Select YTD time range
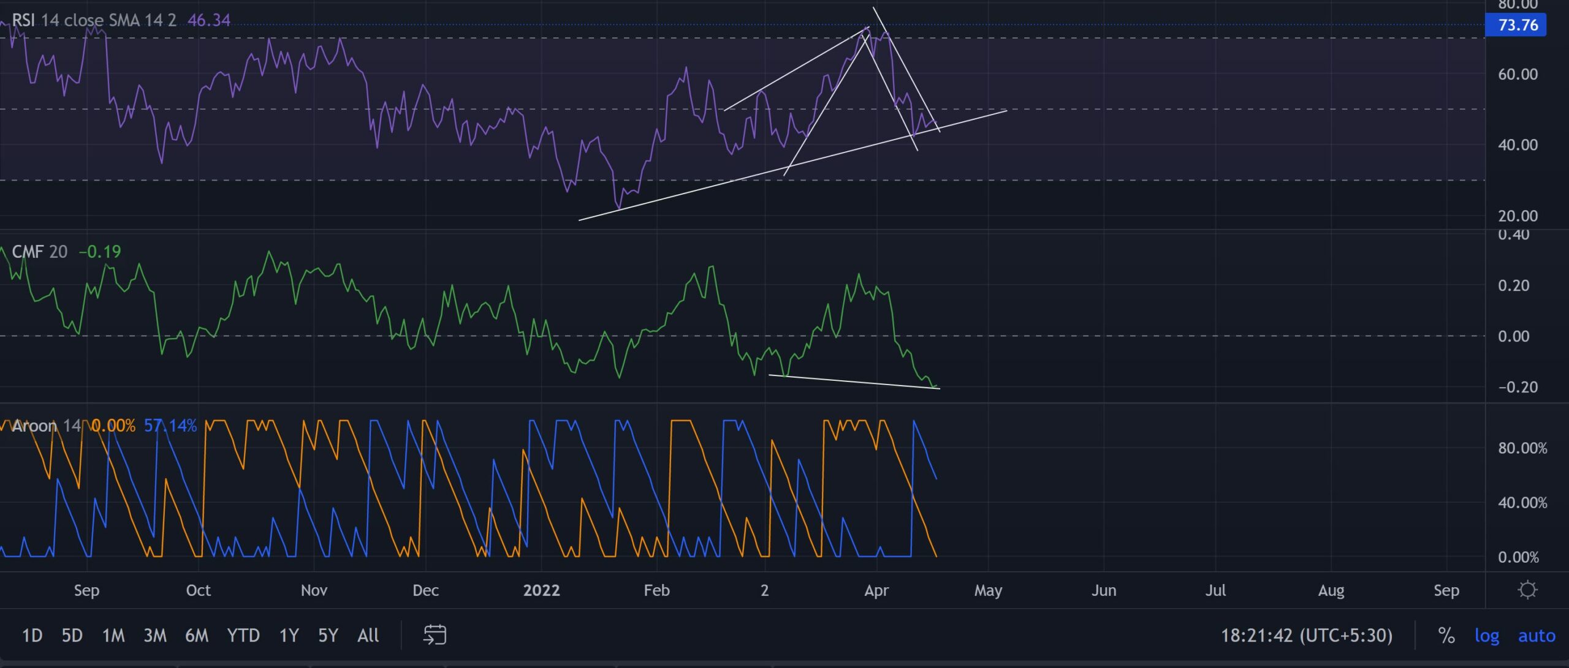This screenshot has height=668, width=1569. 243,636
